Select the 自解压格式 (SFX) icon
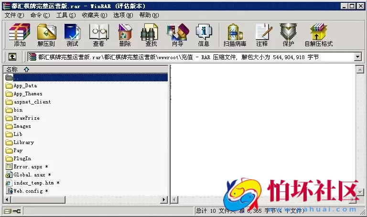 [318, 35]
